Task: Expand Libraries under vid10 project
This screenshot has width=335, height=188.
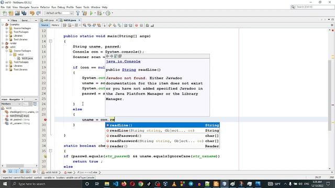Action: tap(7, 66)
